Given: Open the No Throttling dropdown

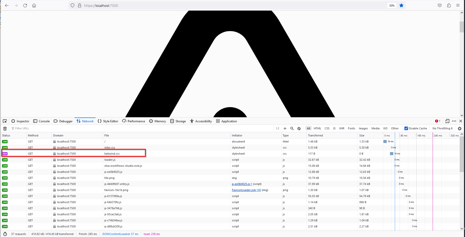Looking at the screenshot, I should click(442, 128).
